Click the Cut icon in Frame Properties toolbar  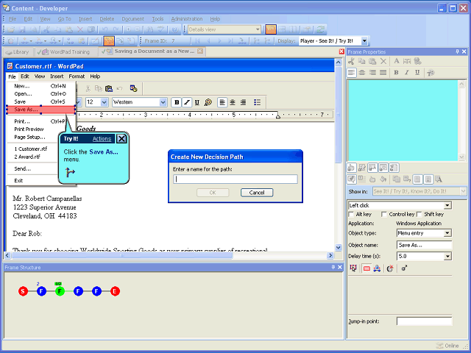pyautogui.click(x=351, y=61)
